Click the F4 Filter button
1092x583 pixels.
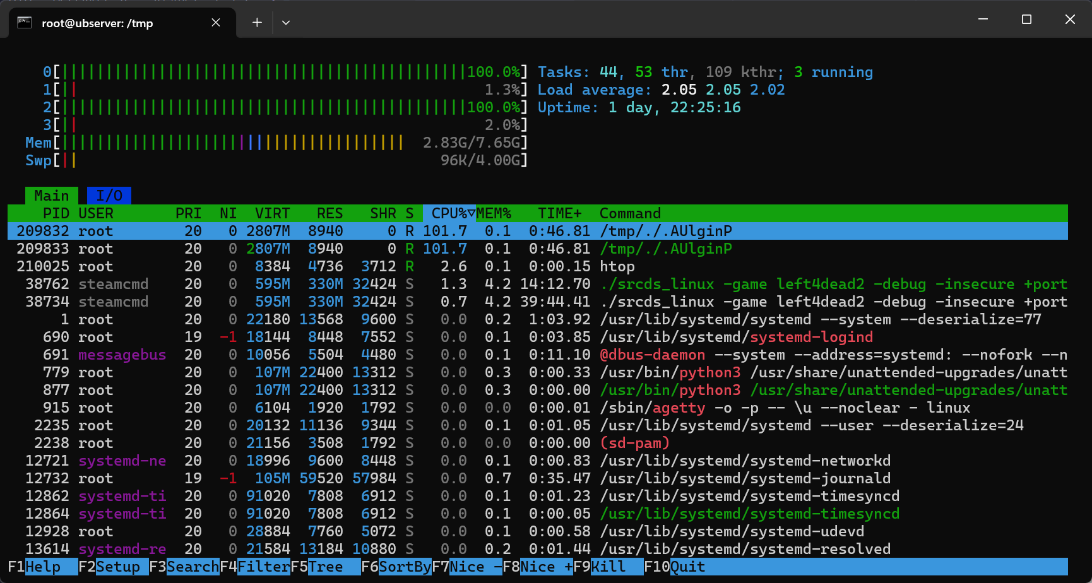(255, 567)
